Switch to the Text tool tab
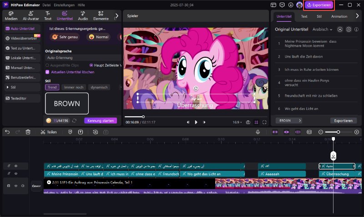Screen dimensions: 364x217 (x=48, y=16)
